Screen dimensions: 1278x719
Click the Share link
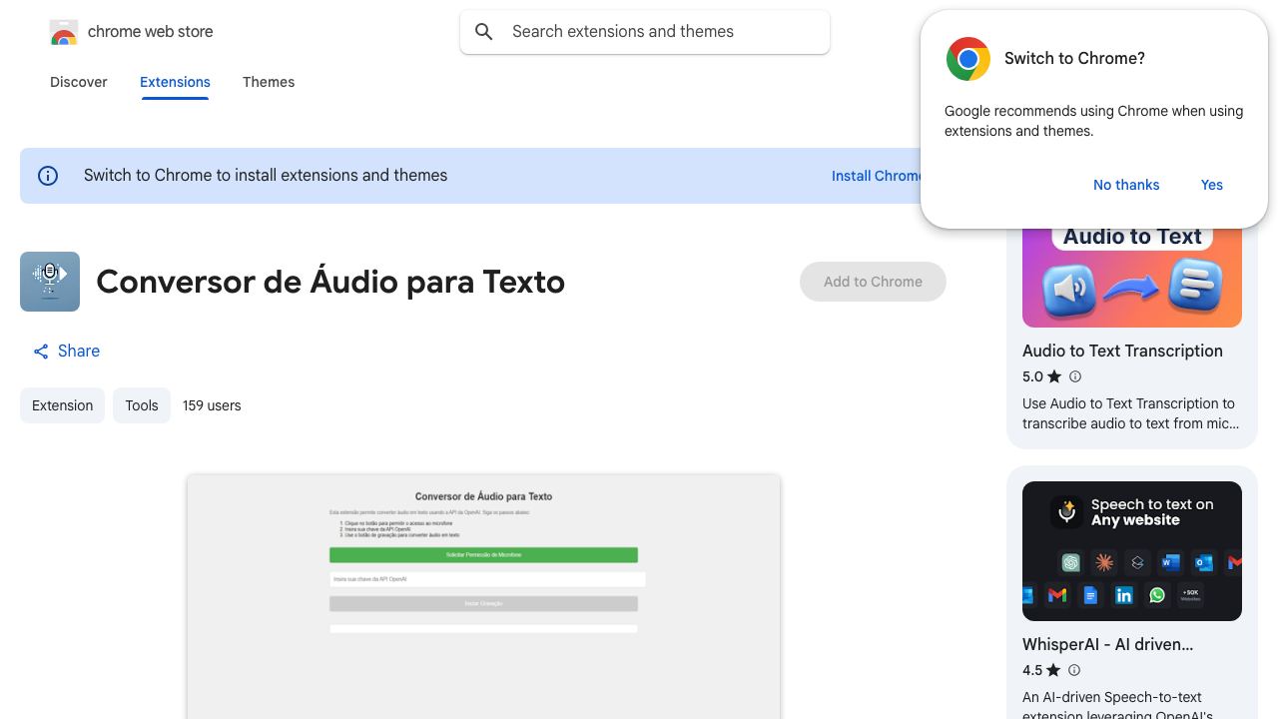pyautogui.click(x=66, y=352)
